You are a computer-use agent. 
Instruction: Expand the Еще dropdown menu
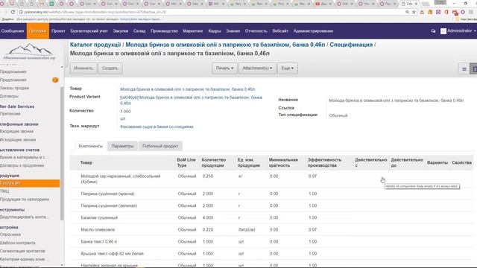[x=288, y=68]
